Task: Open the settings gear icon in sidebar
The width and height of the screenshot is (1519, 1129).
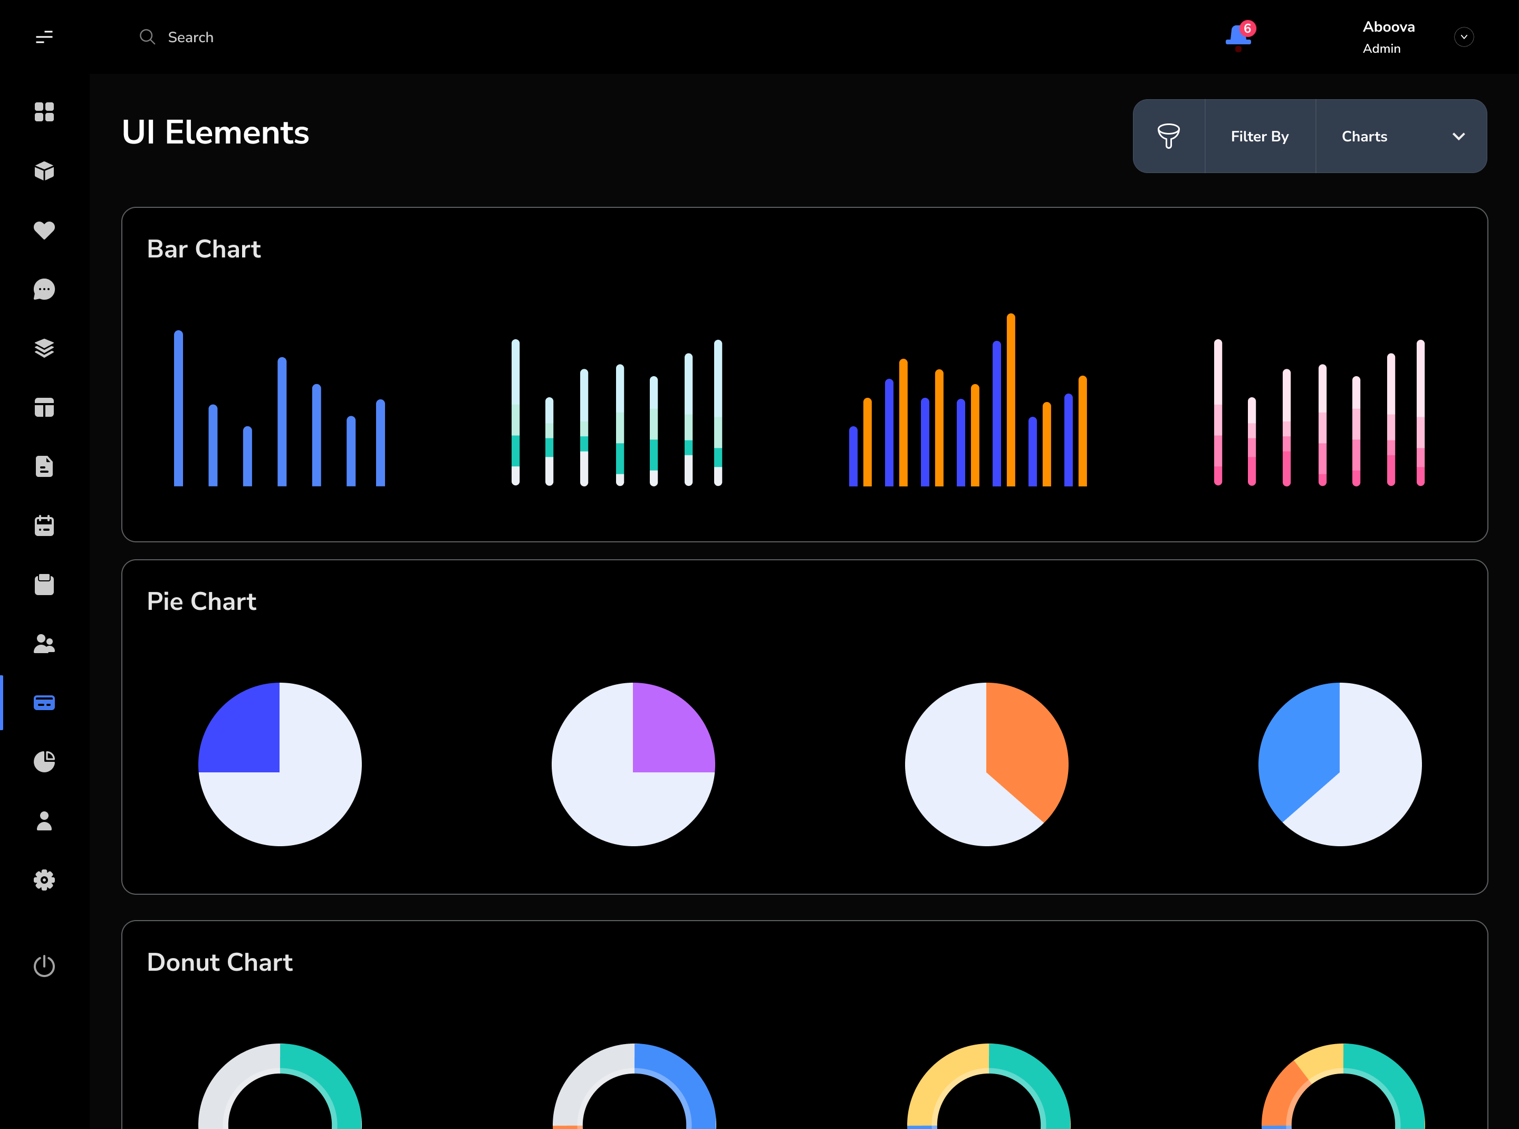Action: click(x=44, y=879)
